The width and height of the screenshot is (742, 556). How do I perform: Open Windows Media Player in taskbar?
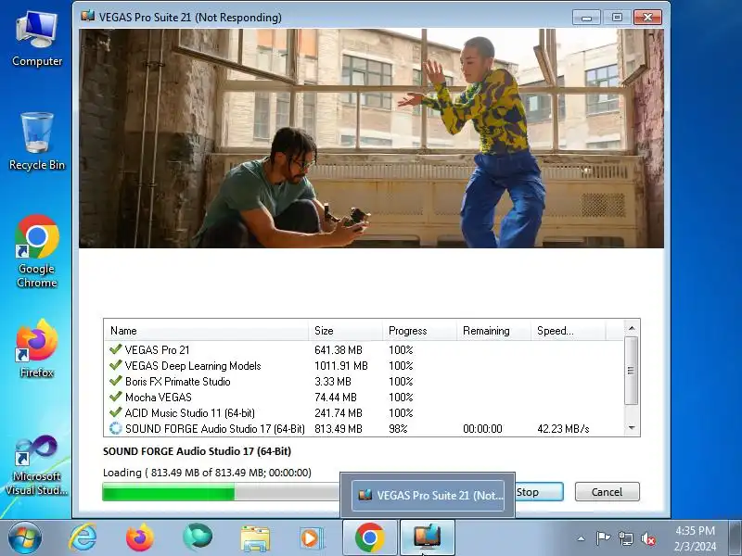click(x=311, y=538)
